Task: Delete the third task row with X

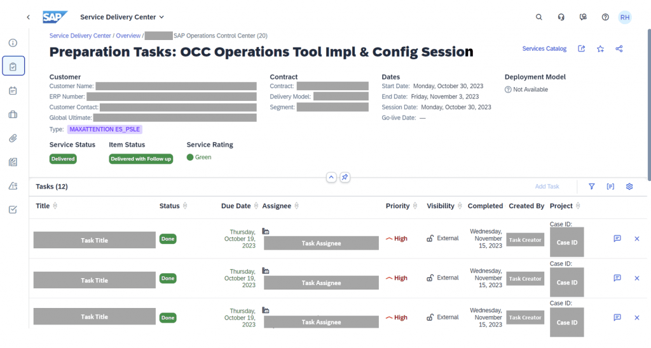Action: pyautogui.click(x=637, y=318)
